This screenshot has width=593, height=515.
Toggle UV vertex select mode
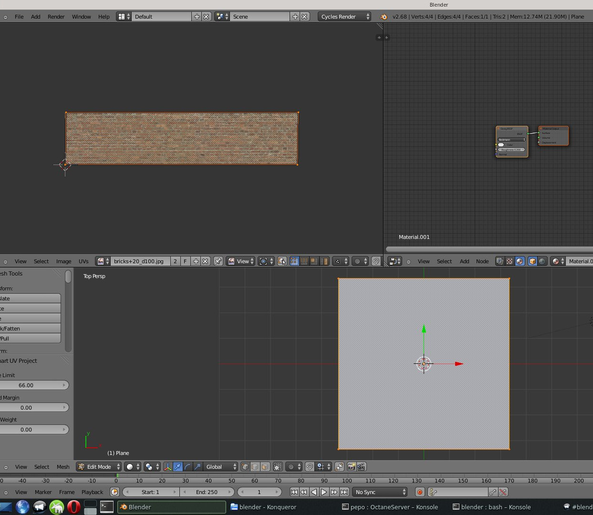[x=294, y=261]
